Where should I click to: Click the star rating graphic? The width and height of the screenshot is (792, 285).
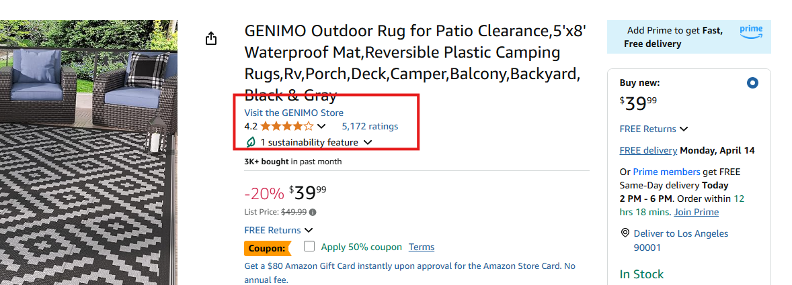point(286,126)
